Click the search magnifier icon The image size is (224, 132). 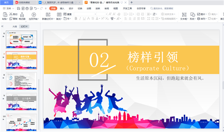pyautogui.click(x=152, y=8)
